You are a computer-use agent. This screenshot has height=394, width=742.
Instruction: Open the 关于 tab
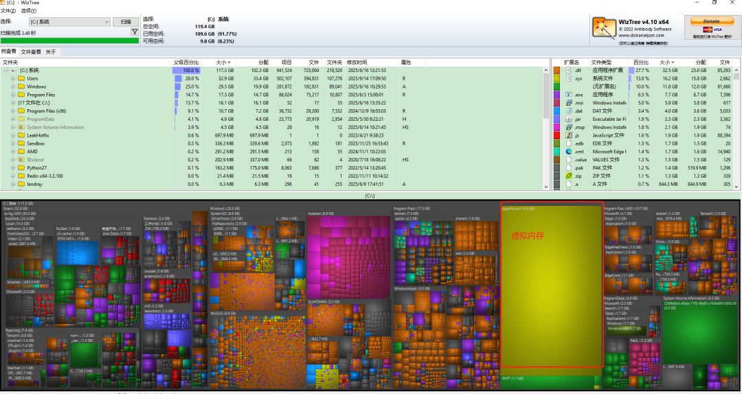point(51,52)
